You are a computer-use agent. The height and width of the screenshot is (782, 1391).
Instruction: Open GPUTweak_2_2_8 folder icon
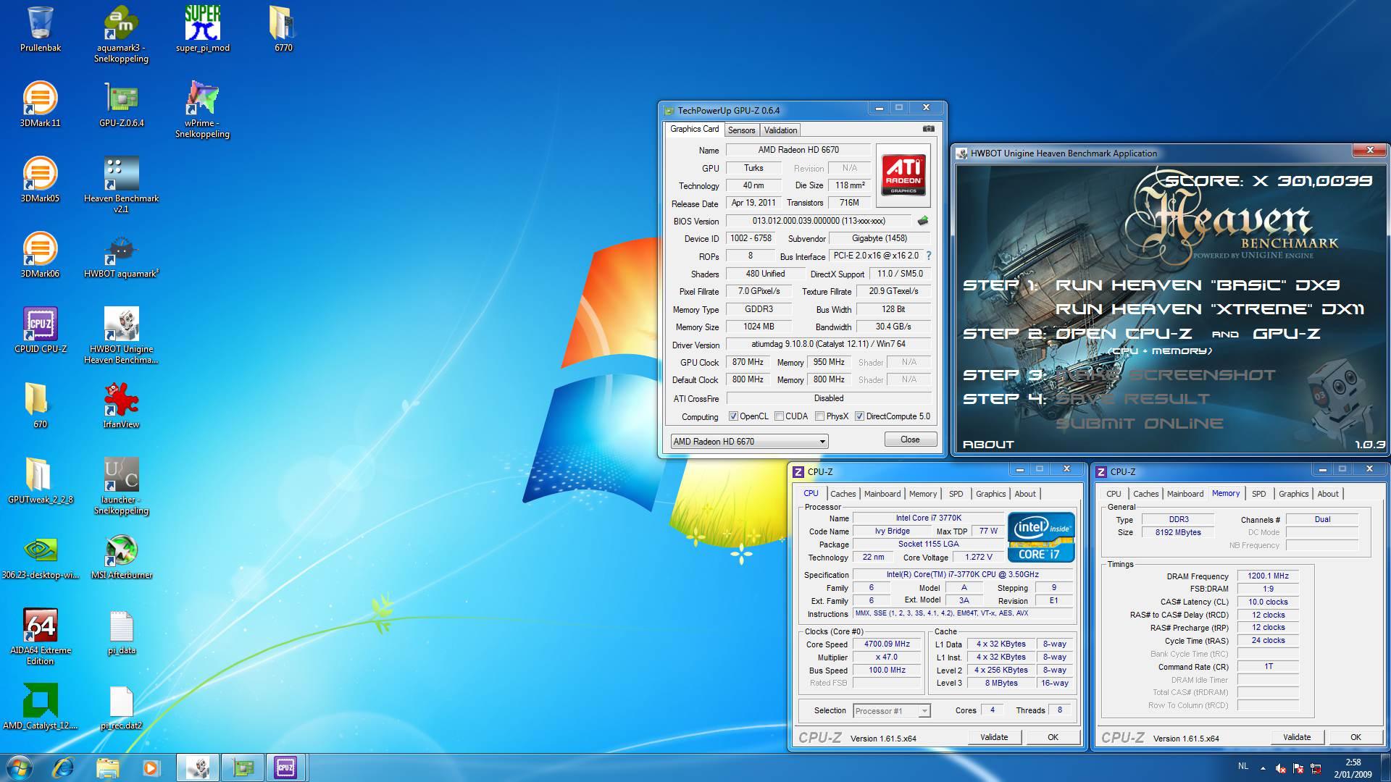click(x=41, y=481)
